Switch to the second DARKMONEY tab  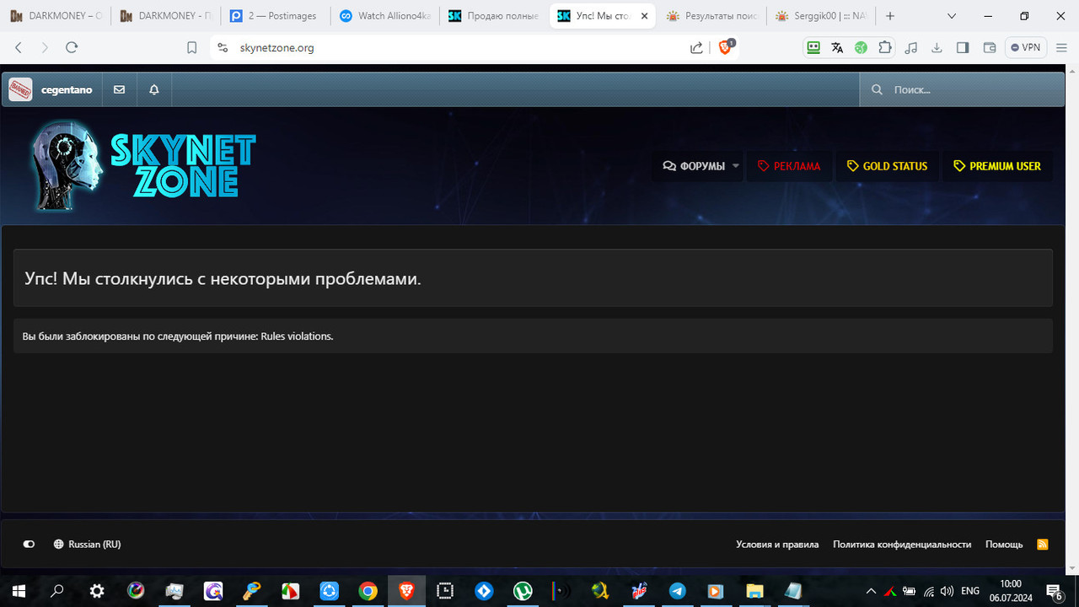point(165,16)
